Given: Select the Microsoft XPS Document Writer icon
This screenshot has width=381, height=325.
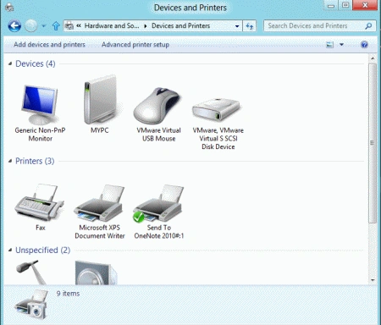Looking at the screenshot, I should 99,203.
